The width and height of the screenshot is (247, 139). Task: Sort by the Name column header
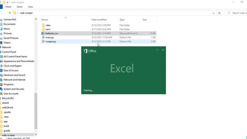tap(45, 20)
